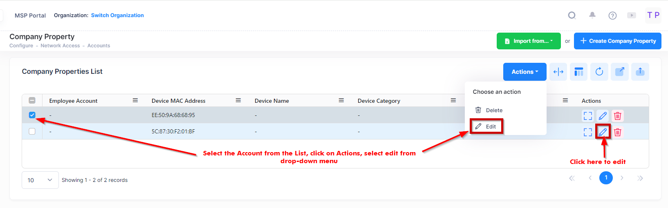Open the notifications bell
The image size is (668, 208).
[x=592, y=15]
